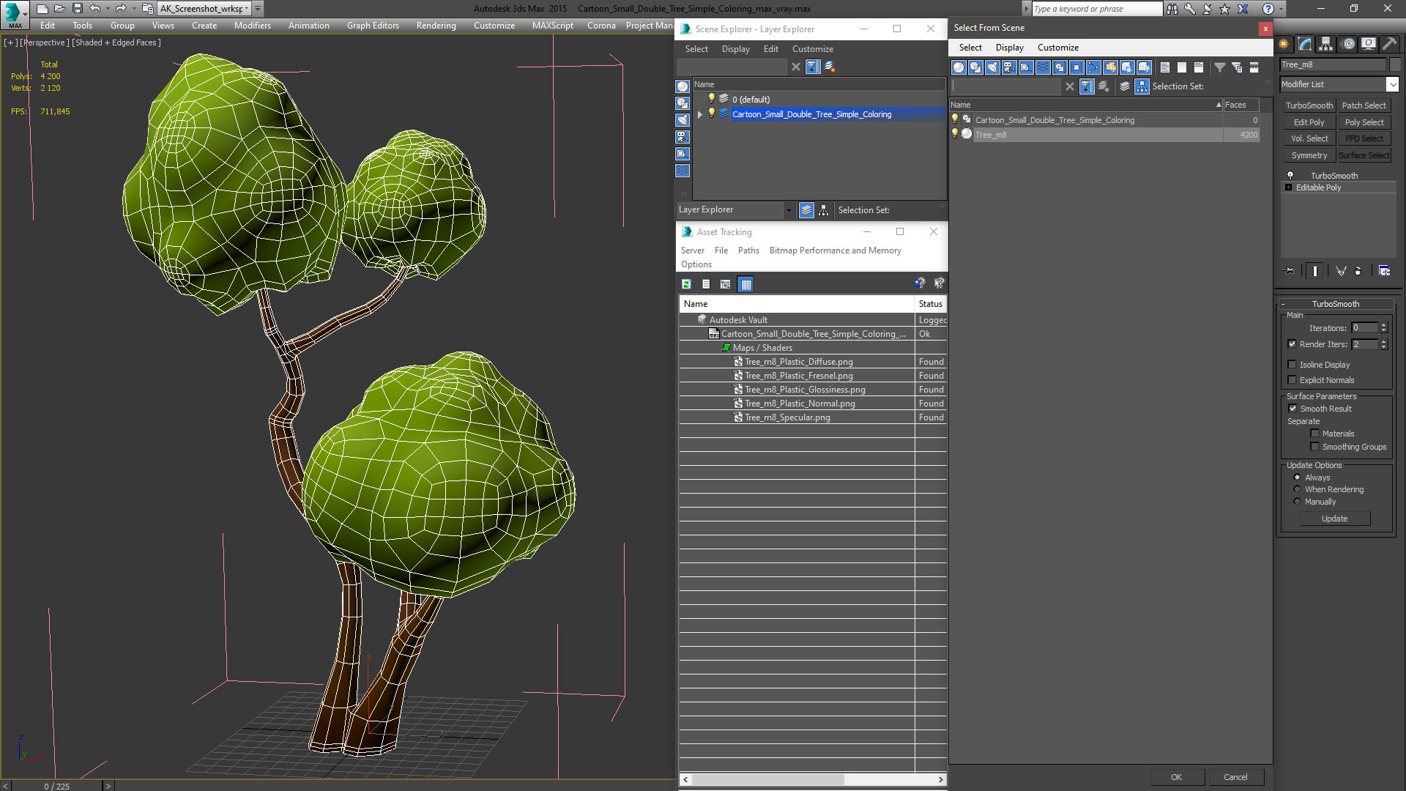The height and width of the screenshot is (791, 1406).
Task: Open Graph Editors menu
Action: [373, 26]
